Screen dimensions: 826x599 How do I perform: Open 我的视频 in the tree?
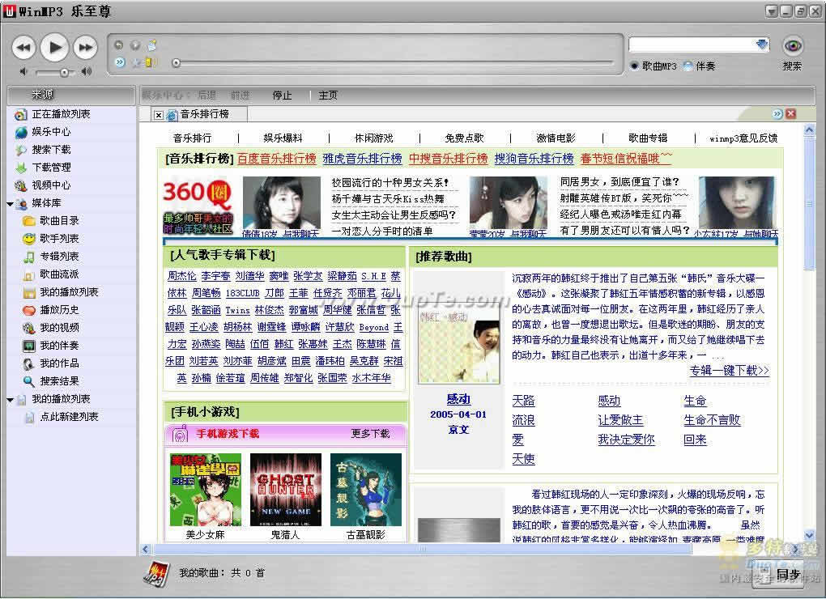click(x=59, y=328)
